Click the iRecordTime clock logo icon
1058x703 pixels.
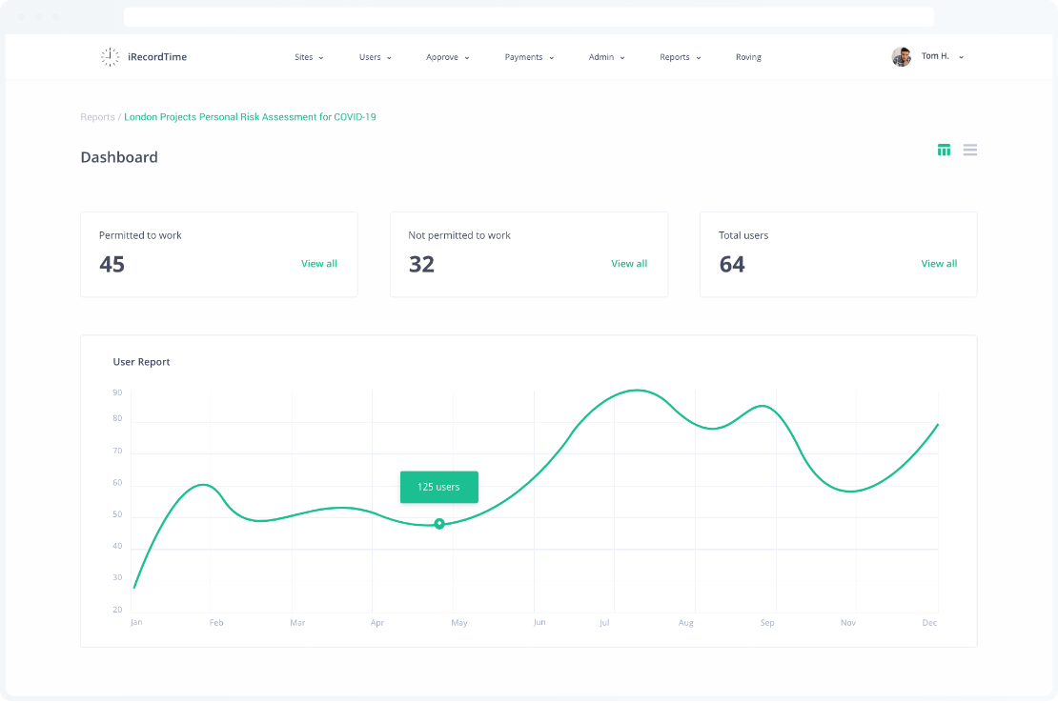coord(111,57)
